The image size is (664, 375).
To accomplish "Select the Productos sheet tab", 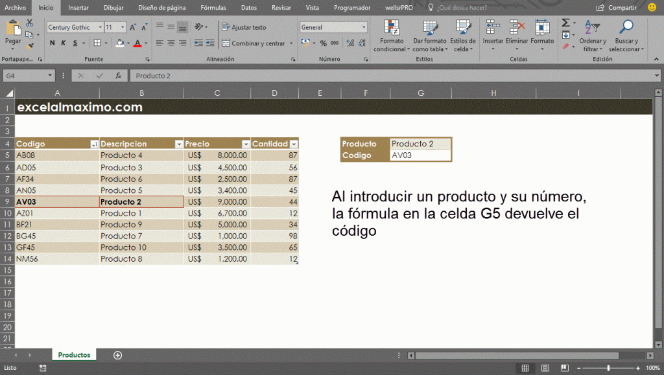I will click(73, 355).
